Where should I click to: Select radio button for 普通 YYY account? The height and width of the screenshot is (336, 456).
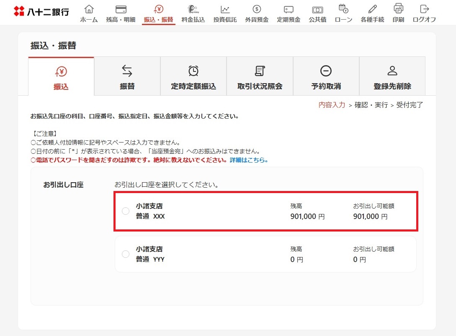(x=126, y=254)
